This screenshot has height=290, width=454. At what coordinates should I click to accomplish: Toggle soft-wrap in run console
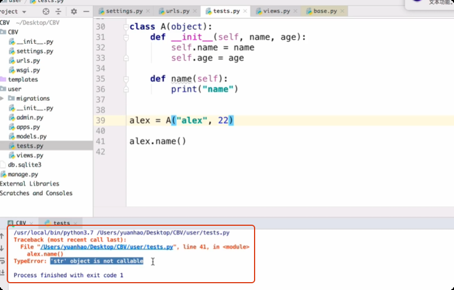[x=2, y=261]
